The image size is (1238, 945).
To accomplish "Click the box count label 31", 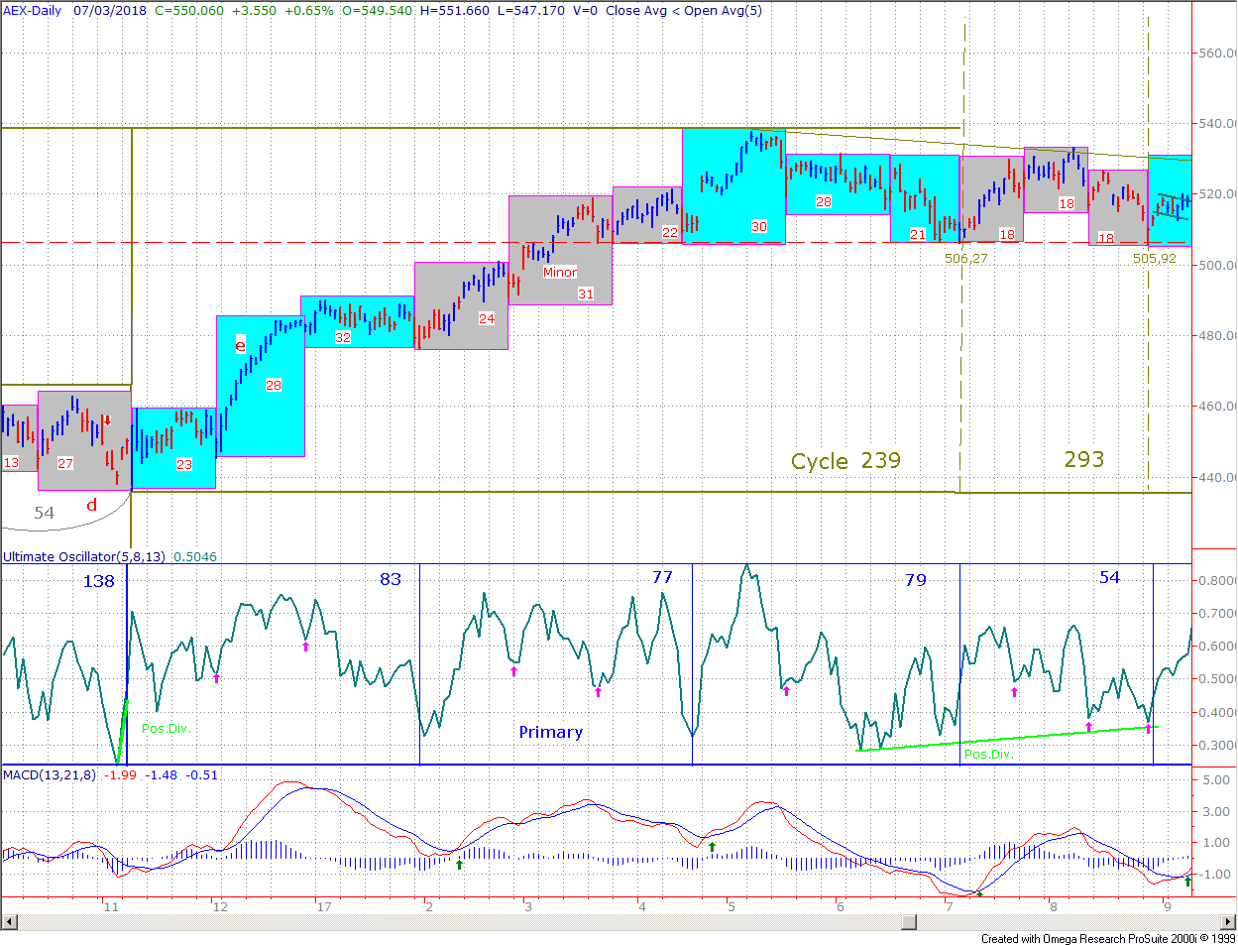I will point(586,294).
